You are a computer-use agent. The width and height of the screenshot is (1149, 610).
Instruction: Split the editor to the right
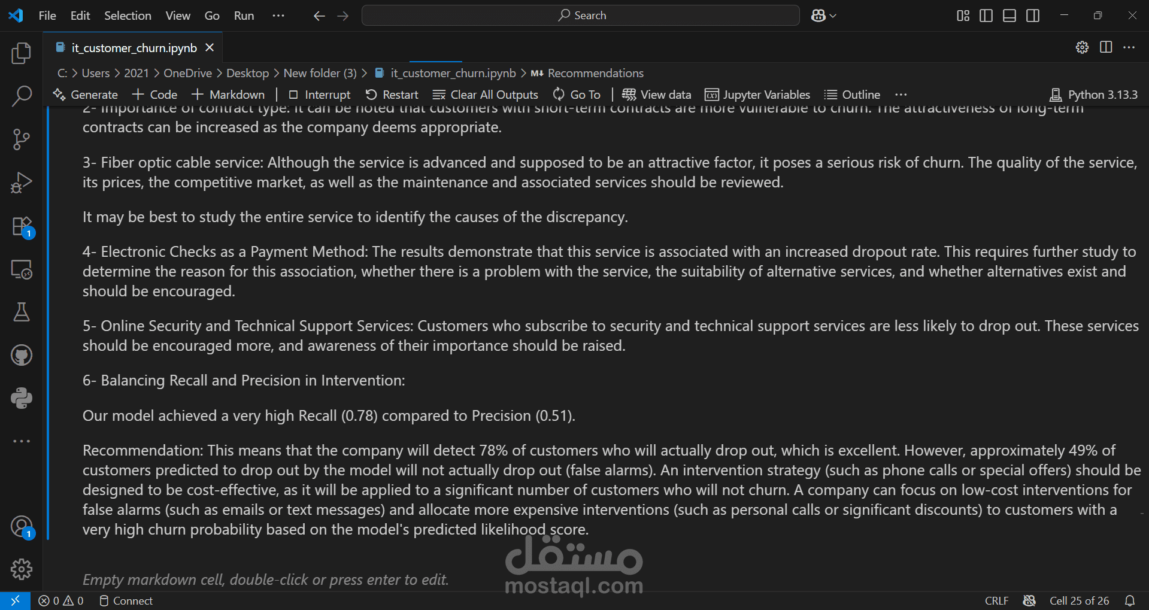pyautogui.click(x=1106, y=47)
